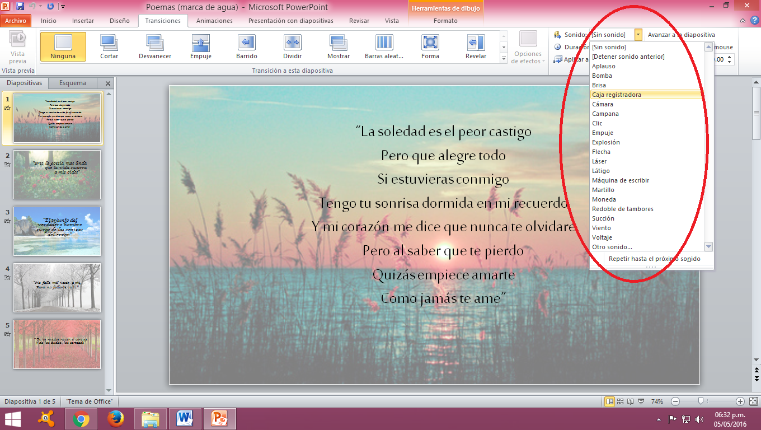
Task: Enable Repetir hasta el próximo sonido
Action: [x=652, y=259]
